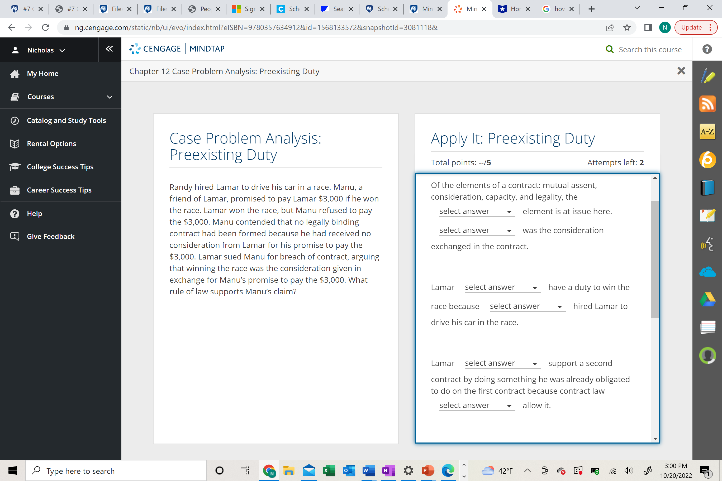Open the highlighter pencil tool in the right dock
This screenshot has width=722, height=481.
tap(707, 76)
